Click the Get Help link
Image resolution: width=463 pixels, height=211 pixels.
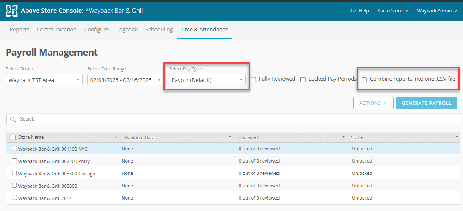[359, 11]
